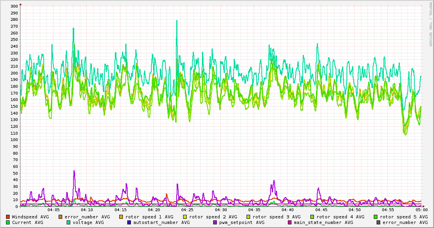The width and height of the screenshot is (434, 228).
Task: Click the blue autostart_number AVG swatch
Action: pos(129,222)
